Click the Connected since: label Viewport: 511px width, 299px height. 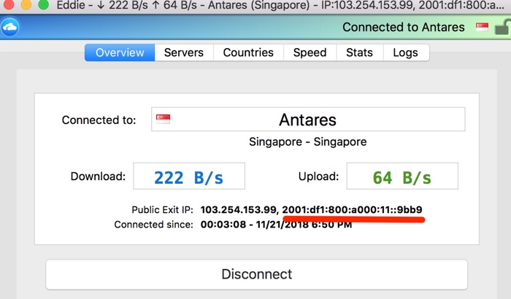[x=153, y=225]
